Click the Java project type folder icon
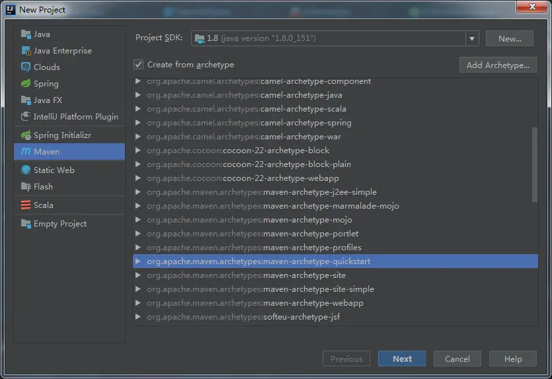Image resolution: width=552 pixels, height=379 pixels. pyautogui.click(x=26, y=34)
